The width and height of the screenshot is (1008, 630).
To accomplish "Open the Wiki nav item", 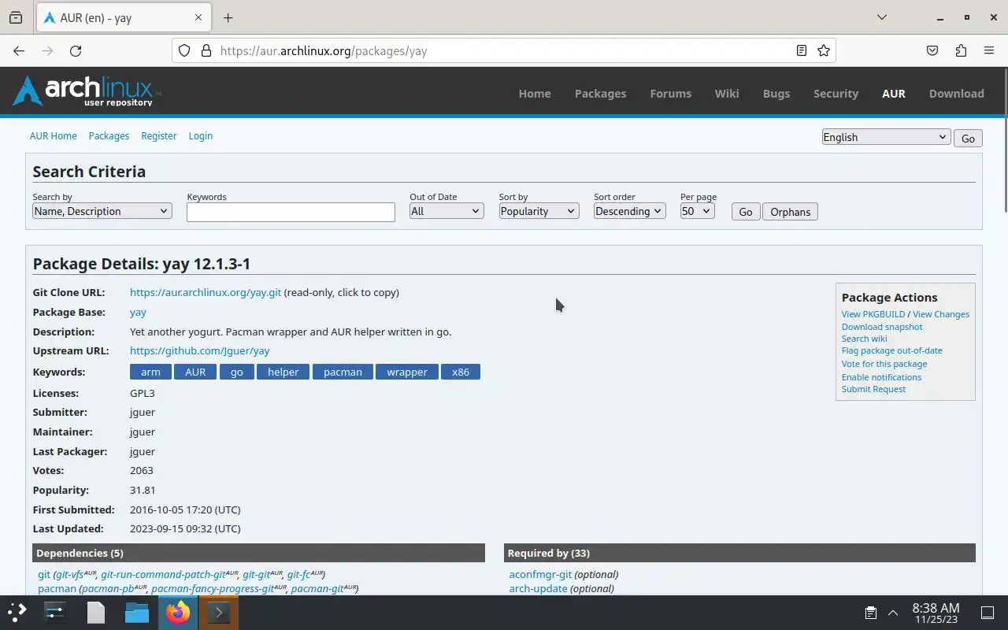I will click(727, 93).
